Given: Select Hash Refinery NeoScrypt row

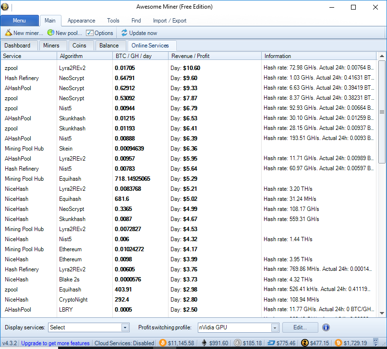Looking at the screenshot, I should coord(189,78).
